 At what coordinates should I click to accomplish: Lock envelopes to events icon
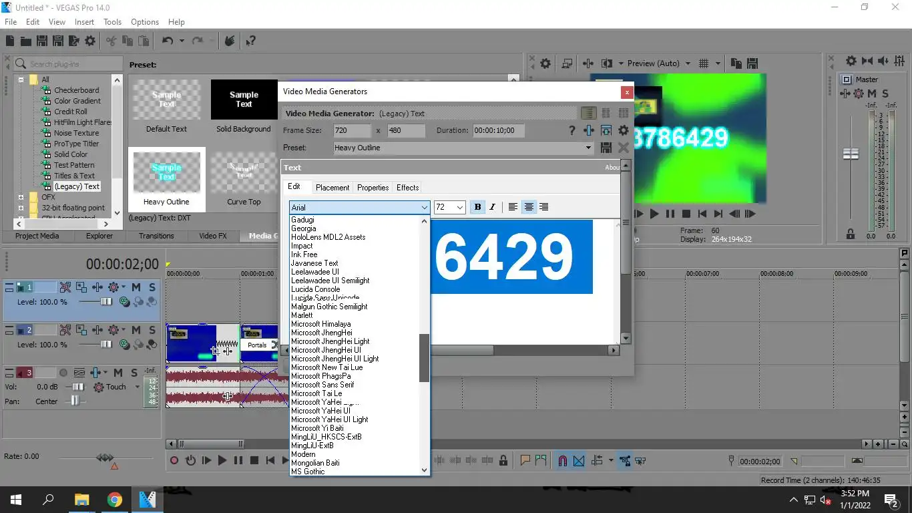(624, 460)
